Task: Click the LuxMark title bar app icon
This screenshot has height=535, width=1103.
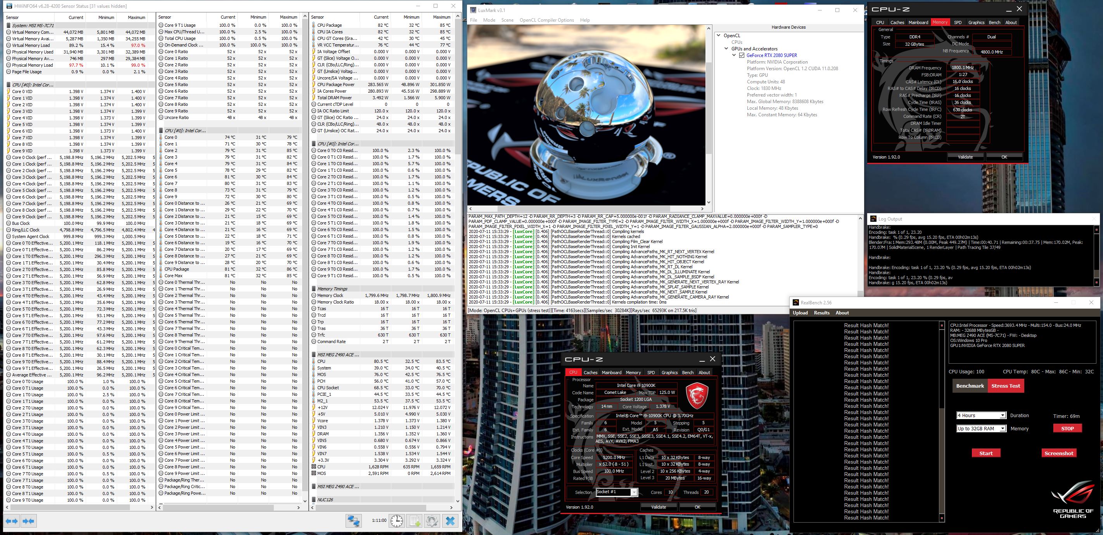Action: 473,10
